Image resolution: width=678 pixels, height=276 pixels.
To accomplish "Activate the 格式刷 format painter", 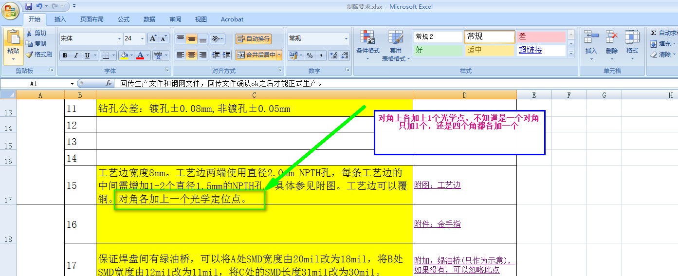I will coord(39,55).
